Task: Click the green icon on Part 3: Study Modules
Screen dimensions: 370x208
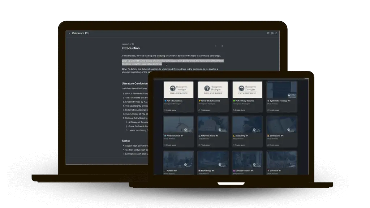Action: tap(234, 101)
